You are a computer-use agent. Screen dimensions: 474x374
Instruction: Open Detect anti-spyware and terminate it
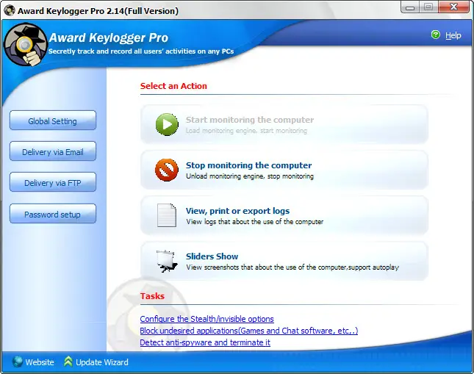click(x=205, y=342)
